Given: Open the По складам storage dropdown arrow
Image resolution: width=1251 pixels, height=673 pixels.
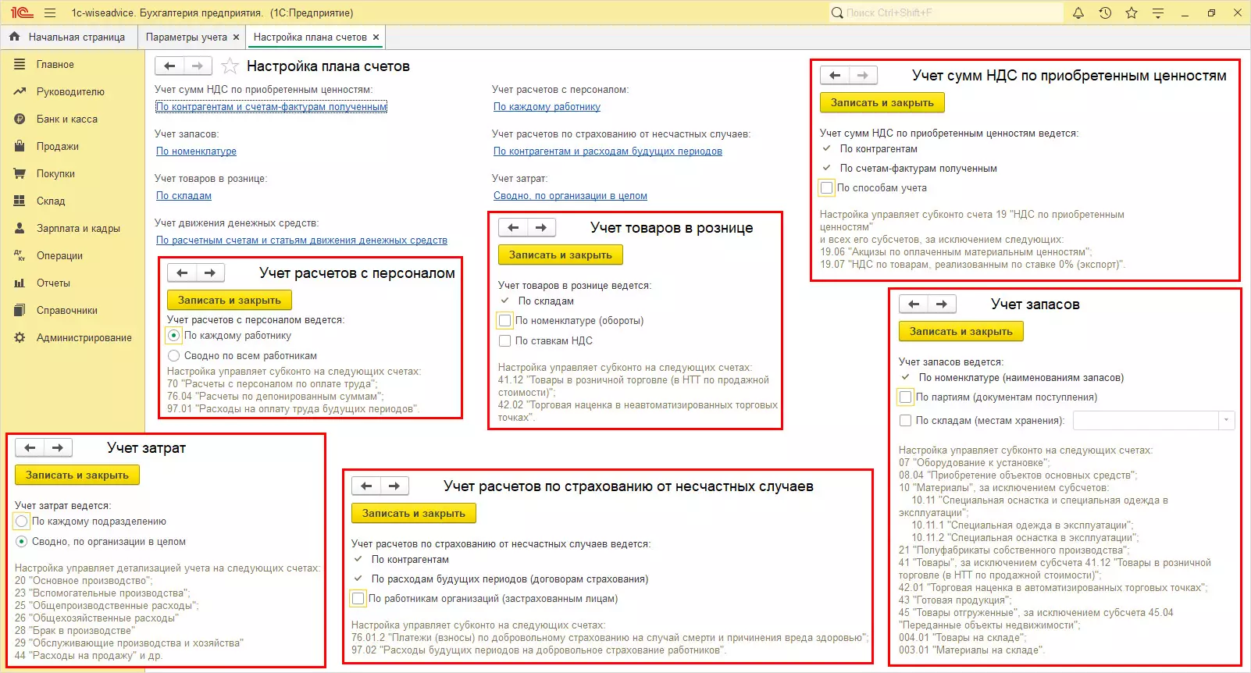Looking at the screenshot, I should 1226,420.
